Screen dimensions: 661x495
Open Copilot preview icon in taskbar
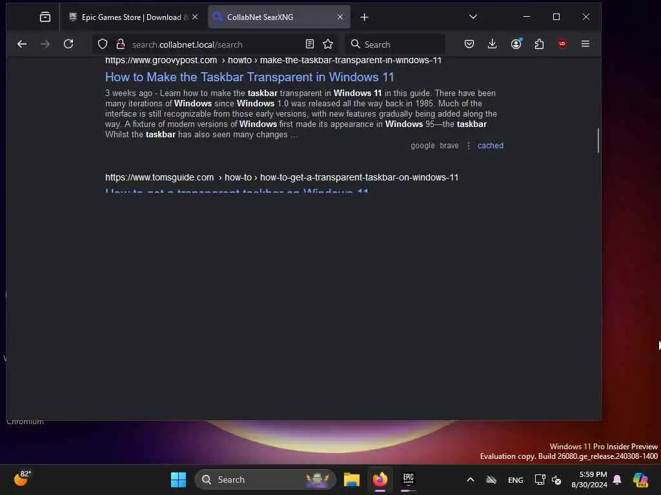click(x=640, y=480)
